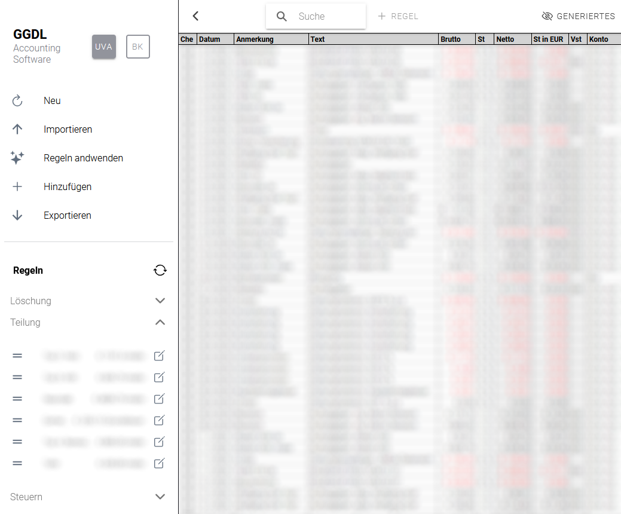Collapse the Teilung section
Viewport: 621px width, 514px height.
160,322
